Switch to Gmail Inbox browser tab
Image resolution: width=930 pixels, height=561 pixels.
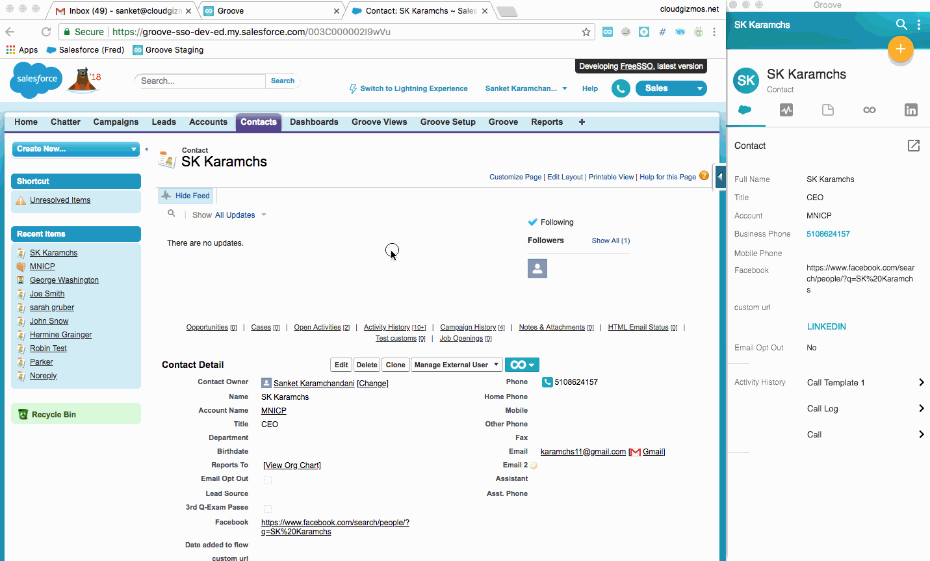click(123, 11)
